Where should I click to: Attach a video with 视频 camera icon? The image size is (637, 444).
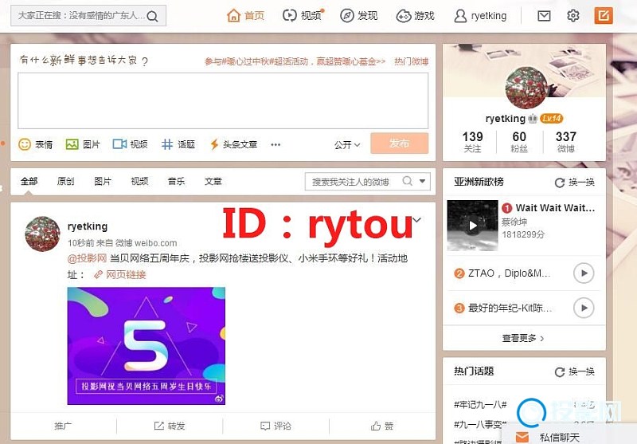click(x=130, y=144)
